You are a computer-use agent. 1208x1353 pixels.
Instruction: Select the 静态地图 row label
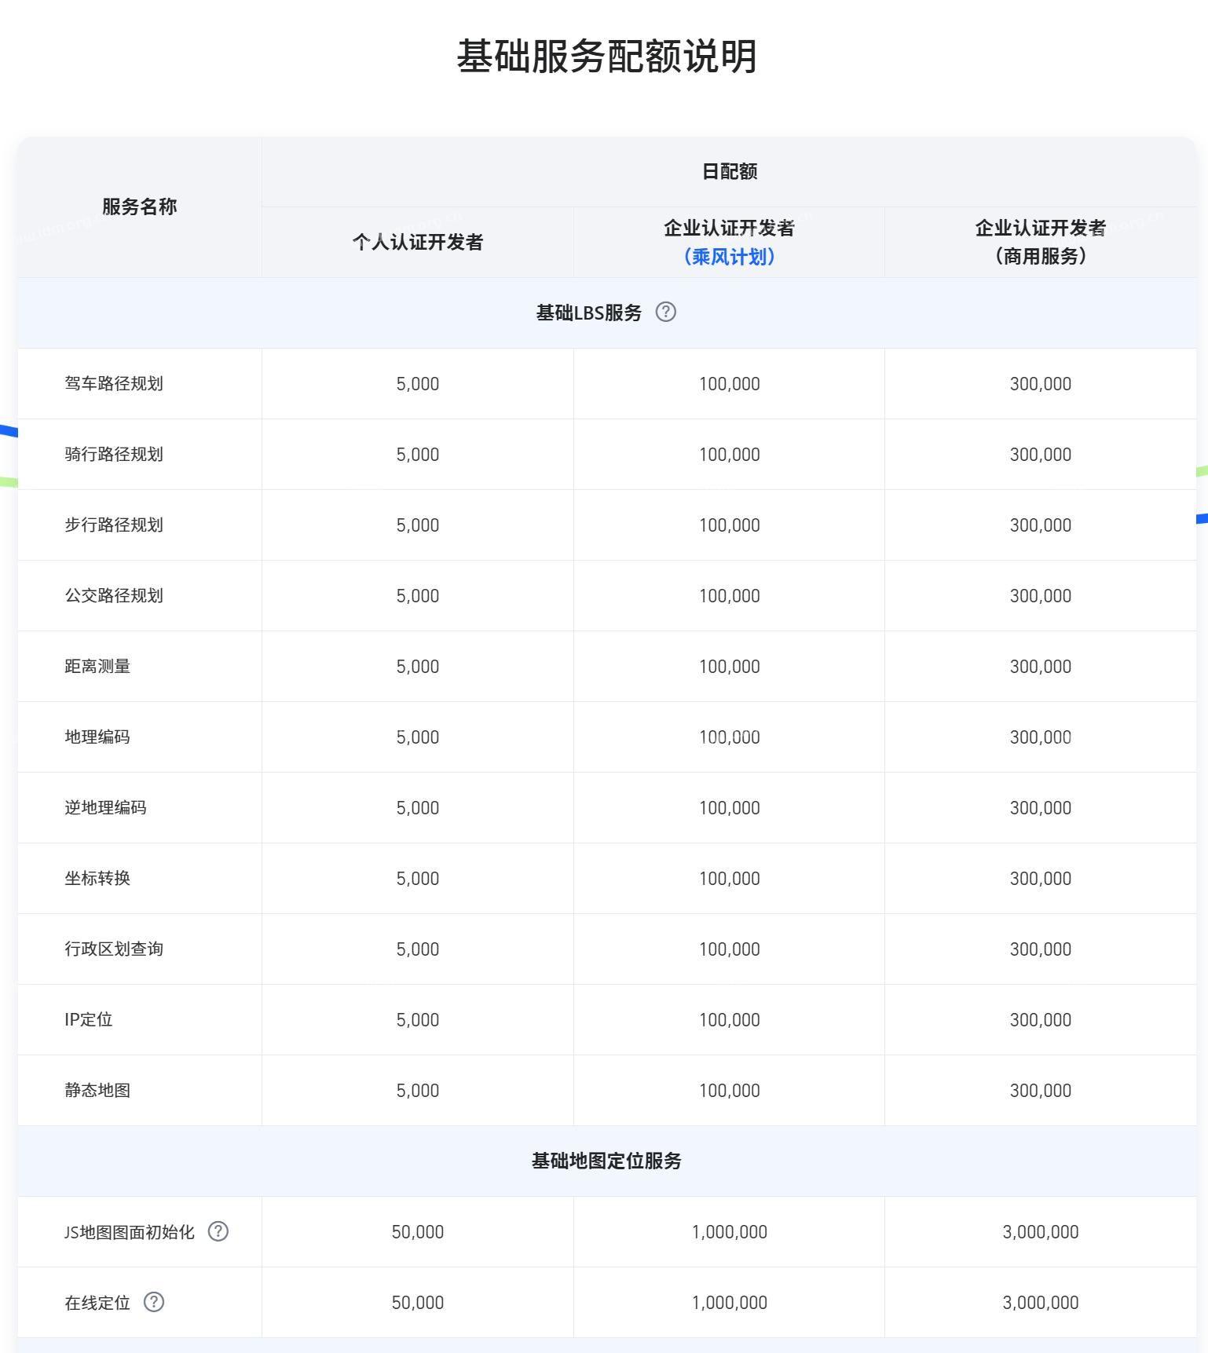tap(97, 1091)
